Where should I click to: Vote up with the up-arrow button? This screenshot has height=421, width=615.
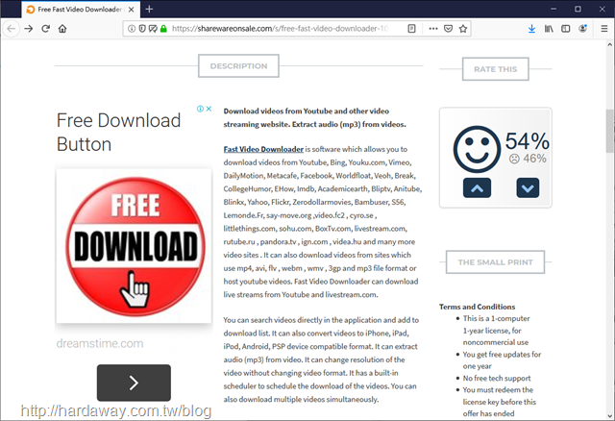pos(477,187)
